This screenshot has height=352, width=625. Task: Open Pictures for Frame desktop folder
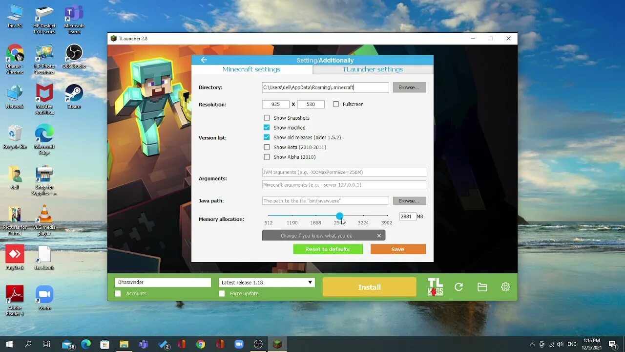click(15, 220)
